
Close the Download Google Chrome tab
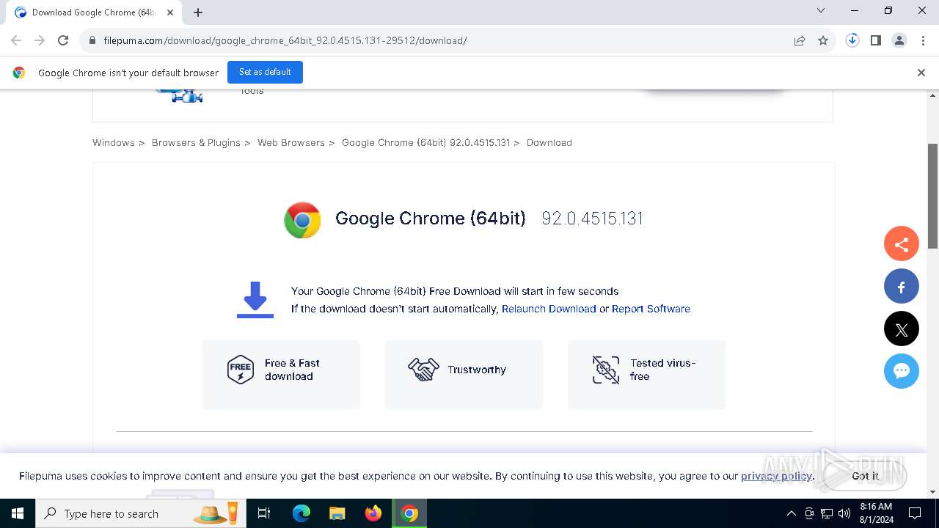170,12
